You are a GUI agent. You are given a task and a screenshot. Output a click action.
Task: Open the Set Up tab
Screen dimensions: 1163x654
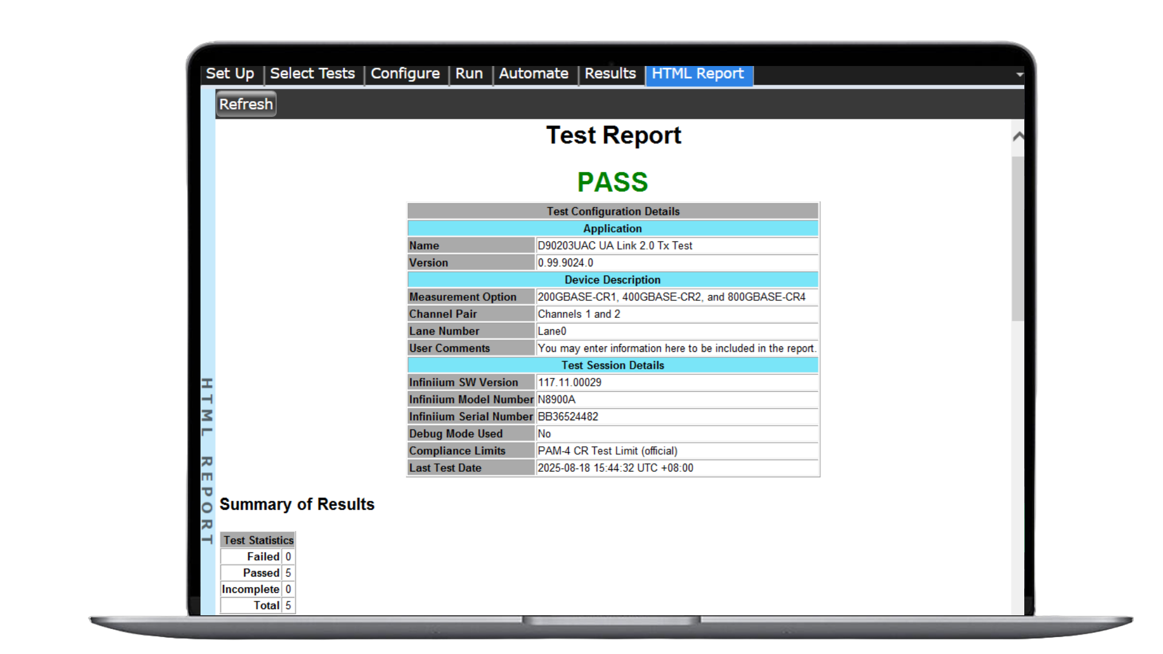pyautogui.click(x=231, y=74)
